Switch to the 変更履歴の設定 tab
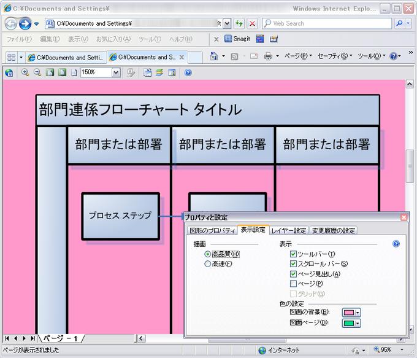Viewport: 417px width, 358px height. (x=334, y=231)
